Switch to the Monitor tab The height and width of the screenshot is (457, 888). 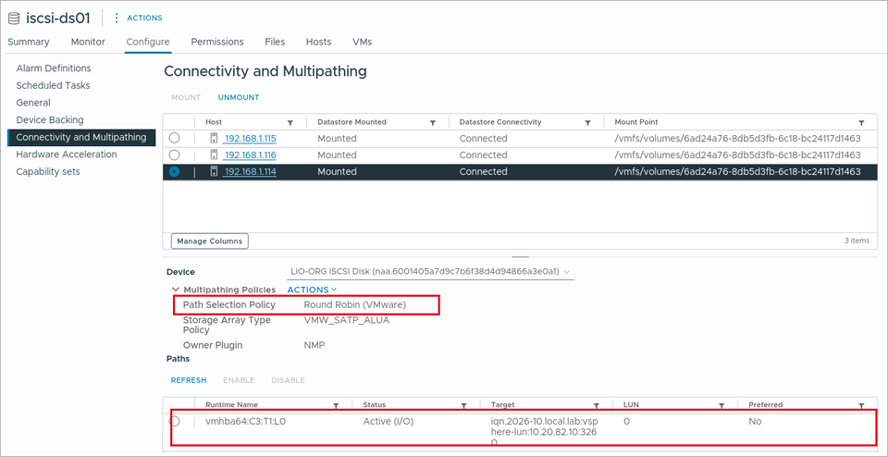pyautogui.click(x=88, y=42)
